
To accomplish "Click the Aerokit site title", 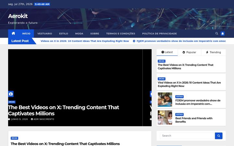I will pos(18,16).
